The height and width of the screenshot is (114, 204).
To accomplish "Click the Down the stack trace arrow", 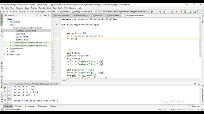I will coord(9,92).
